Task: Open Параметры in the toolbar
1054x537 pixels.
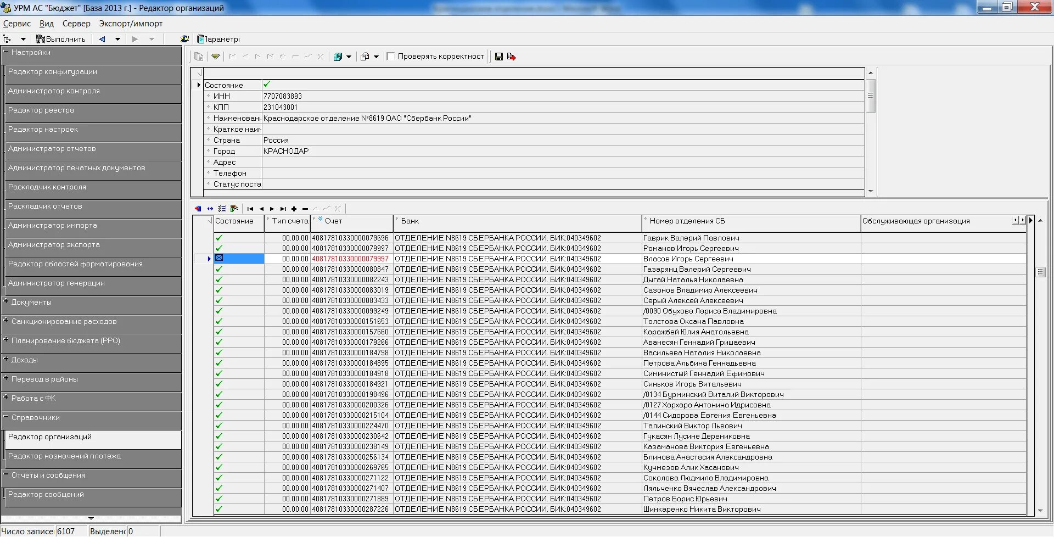Action: click(218, 39)
